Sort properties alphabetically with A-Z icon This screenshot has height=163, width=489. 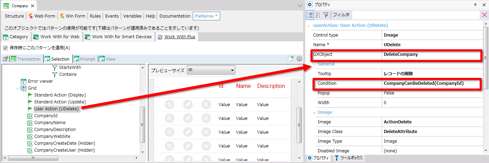pyautogui.click(x=318, y=15)
